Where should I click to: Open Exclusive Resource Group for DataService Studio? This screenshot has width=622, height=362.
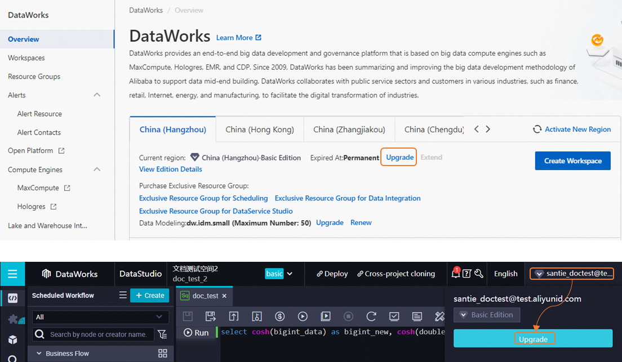[x=216, y=211]
